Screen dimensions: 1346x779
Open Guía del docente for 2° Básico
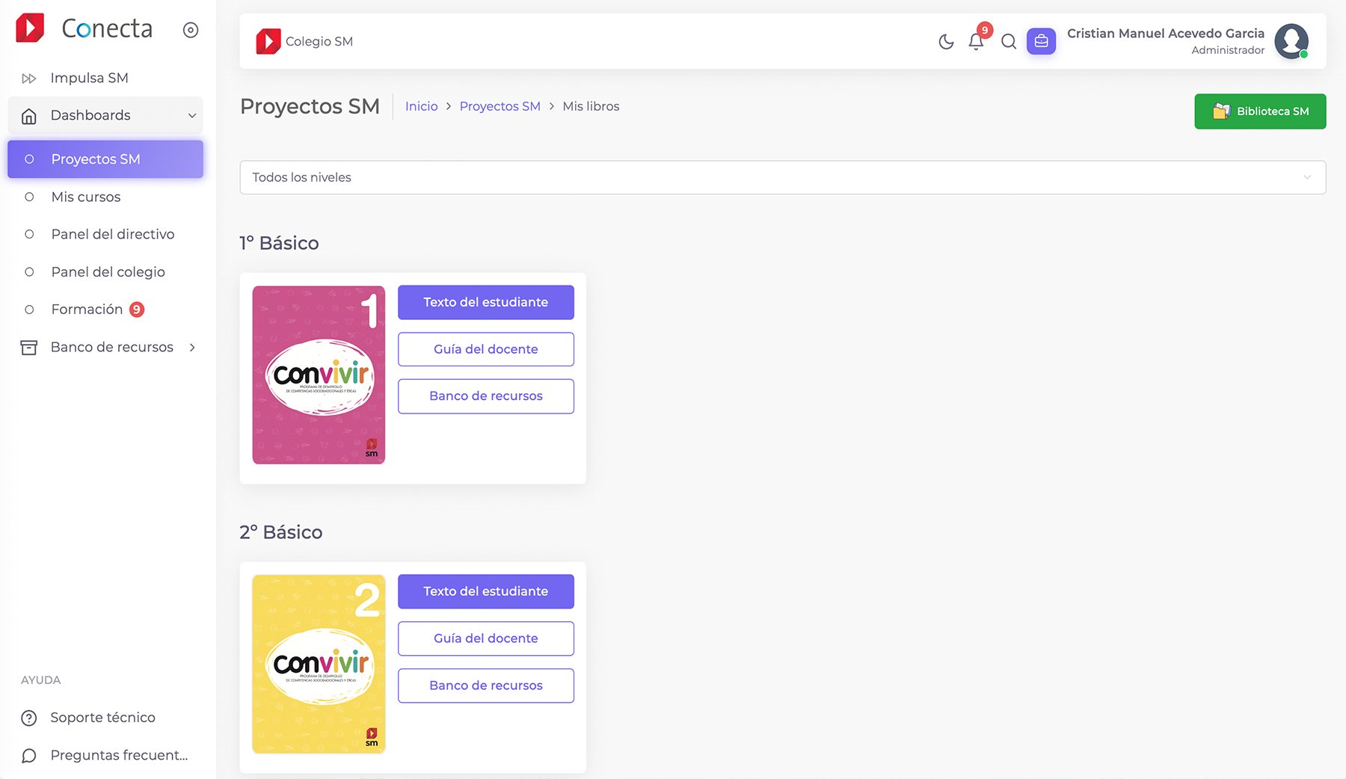tap(486, 638)
